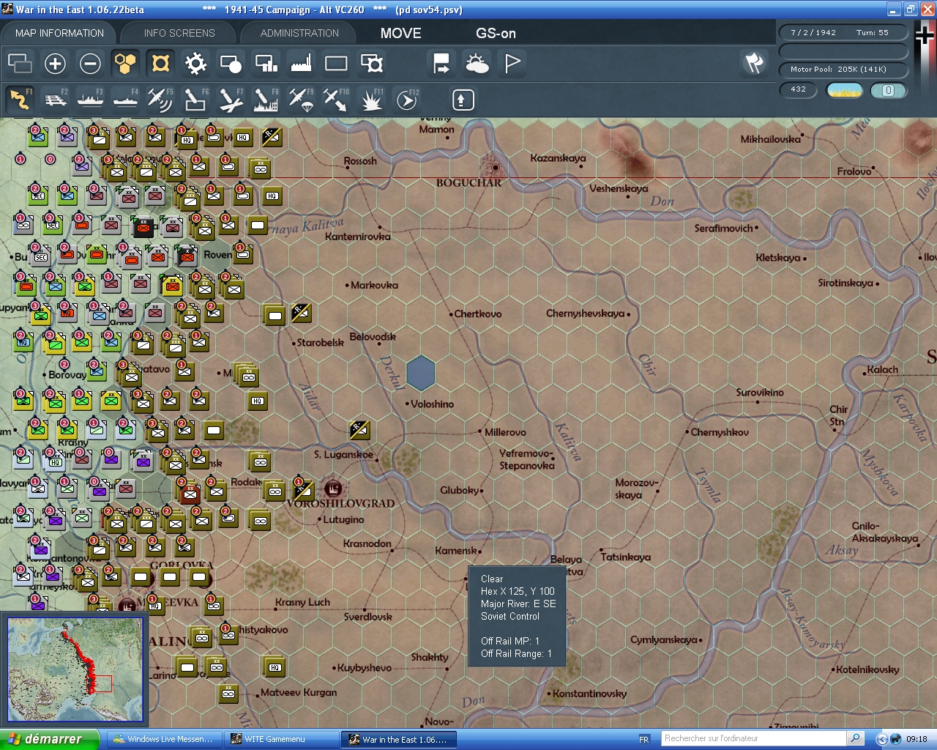Switch to the MOVE tab
This screenshot has width=937, height=750.
pos(400,33)
